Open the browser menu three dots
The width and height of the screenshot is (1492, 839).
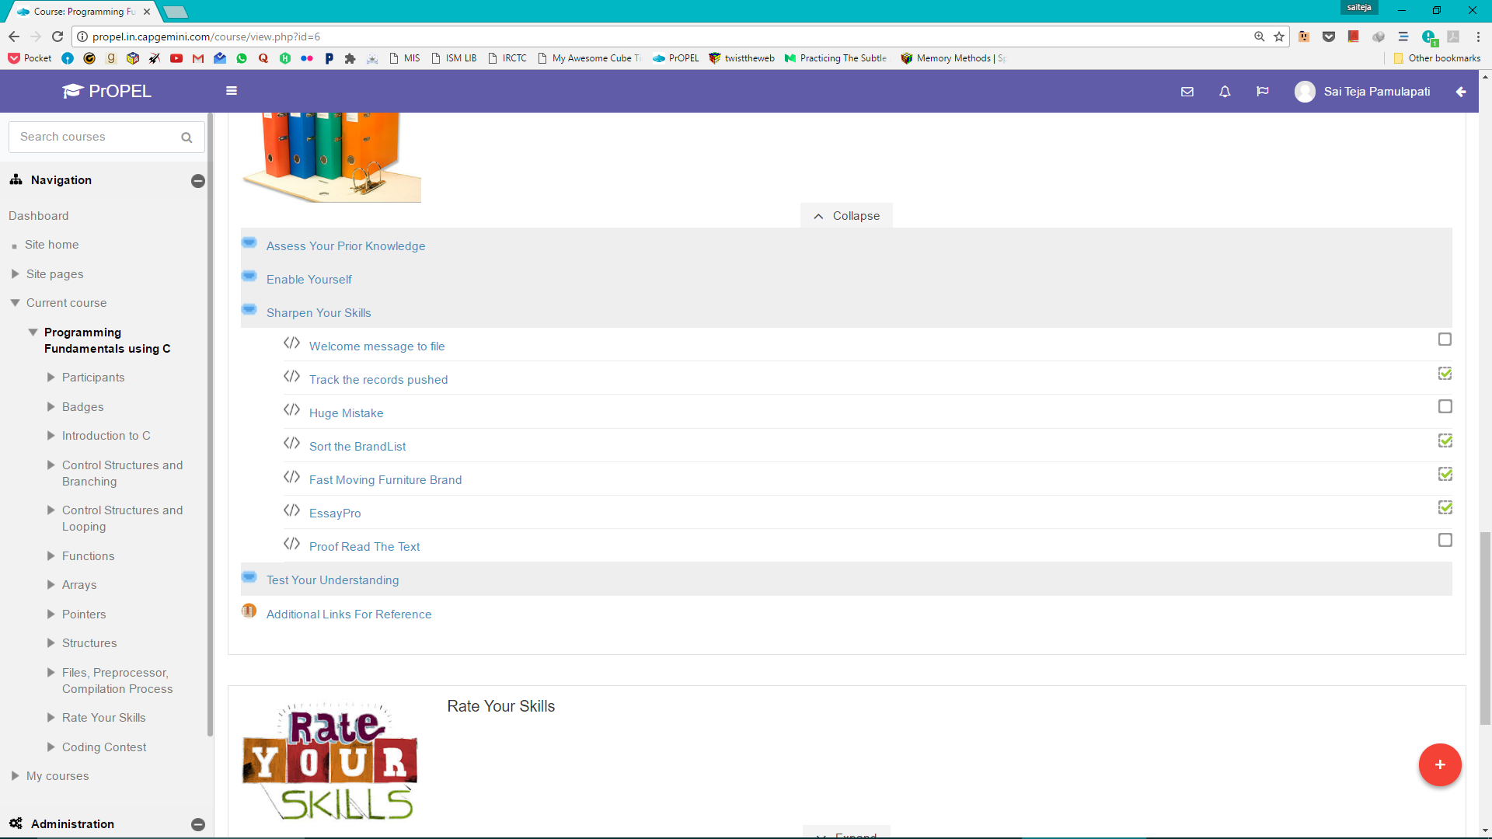(x=1478, y=37)
